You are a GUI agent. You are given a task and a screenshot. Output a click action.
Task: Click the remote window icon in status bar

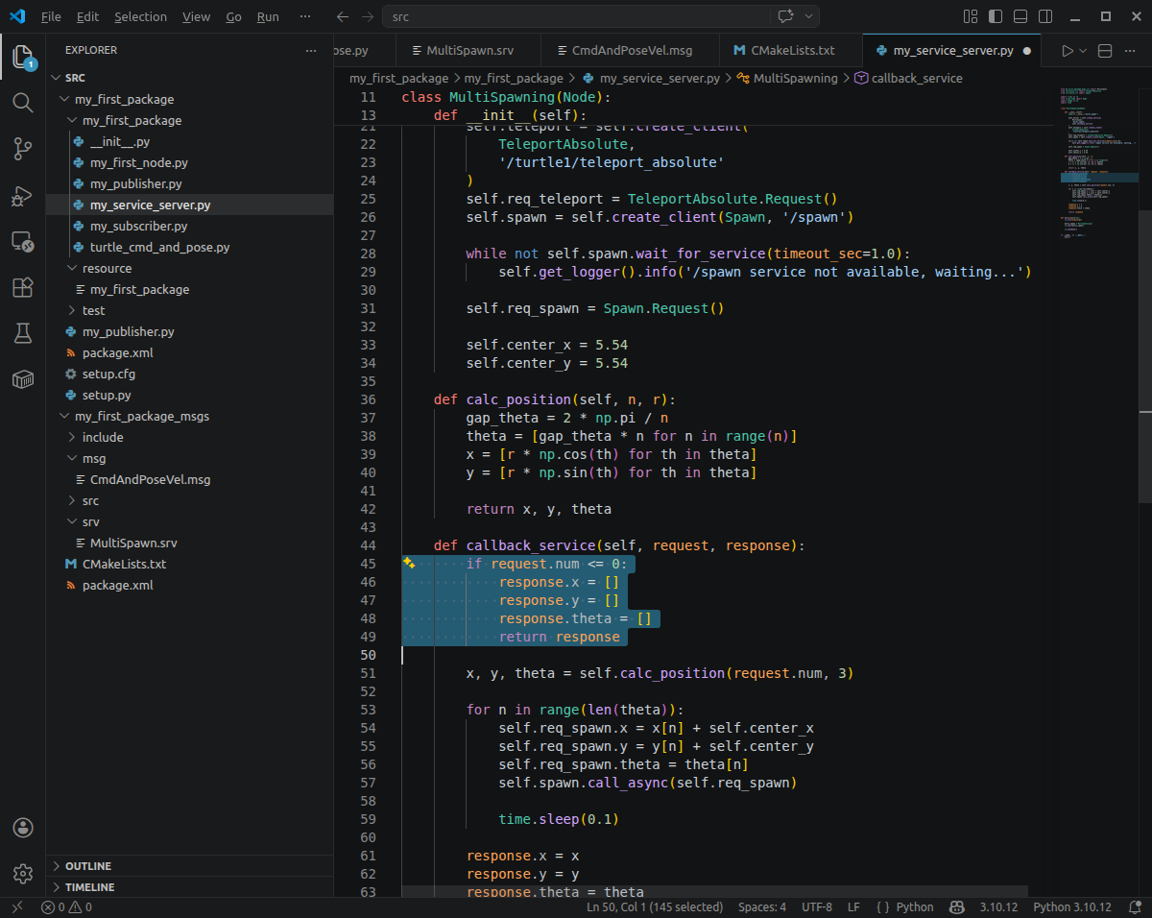(x=16, y=907)
